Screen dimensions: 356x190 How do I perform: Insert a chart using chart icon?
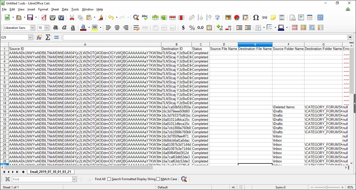coord(237,17)
